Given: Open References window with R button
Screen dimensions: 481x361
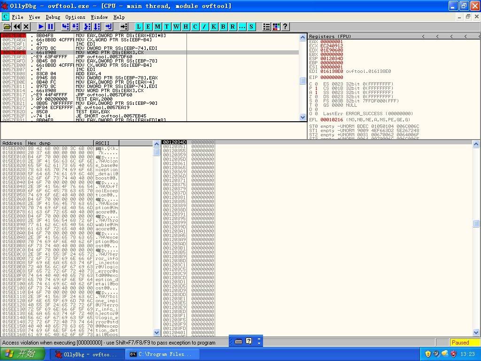Looking at the screenshot, I should point(233,27).
